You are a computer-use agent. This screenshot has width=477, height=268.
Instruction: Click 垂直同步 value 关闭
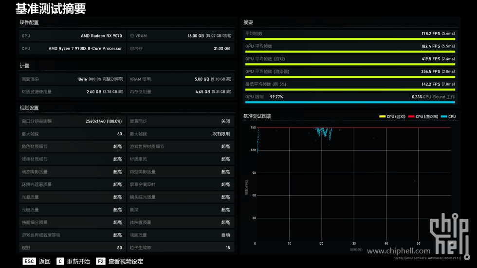225,121
